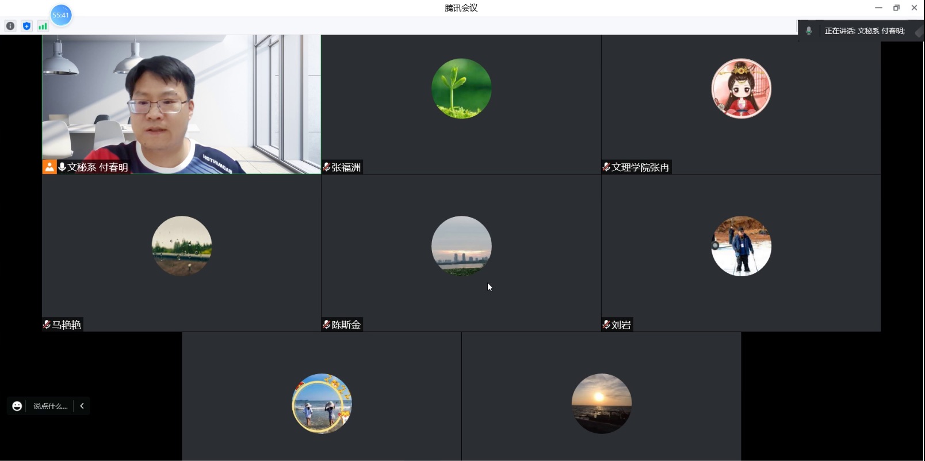Click the 55:41 meeting timer bubble
The height and width of the screenshot is (461, 925).
tap(61, 15)
